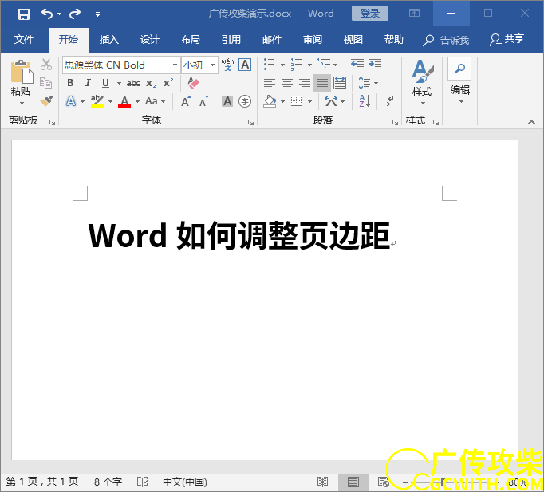Open ribbon display options

tap(414, 14)
